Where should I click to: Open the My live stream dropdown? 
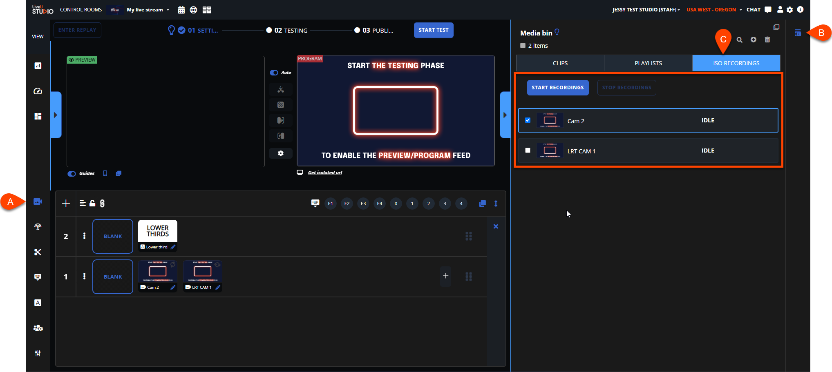[148, 10]
